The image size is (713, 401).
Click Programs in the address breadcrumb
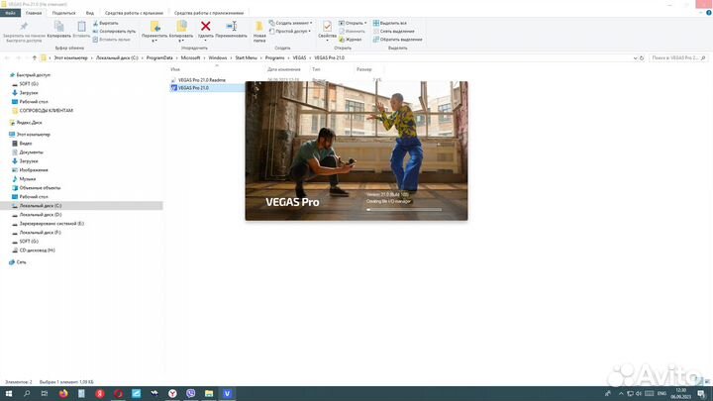click(x=274, y=57)
